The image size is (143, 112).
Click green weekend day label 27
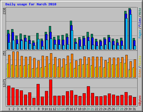[x=117, y=109]
